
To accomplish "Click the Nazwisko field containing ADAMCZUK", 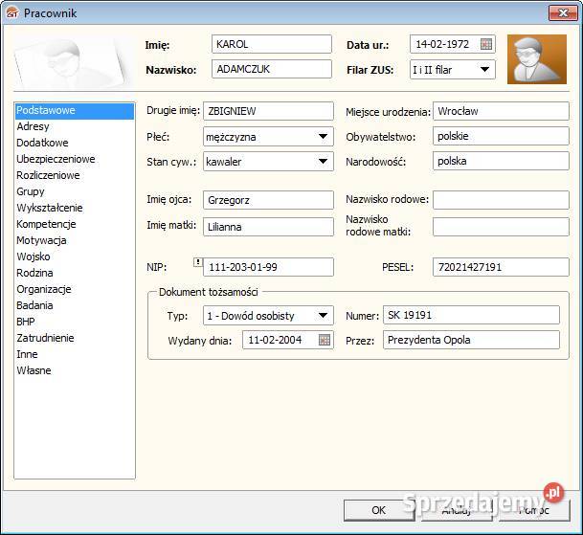I will tap(272, 69).
